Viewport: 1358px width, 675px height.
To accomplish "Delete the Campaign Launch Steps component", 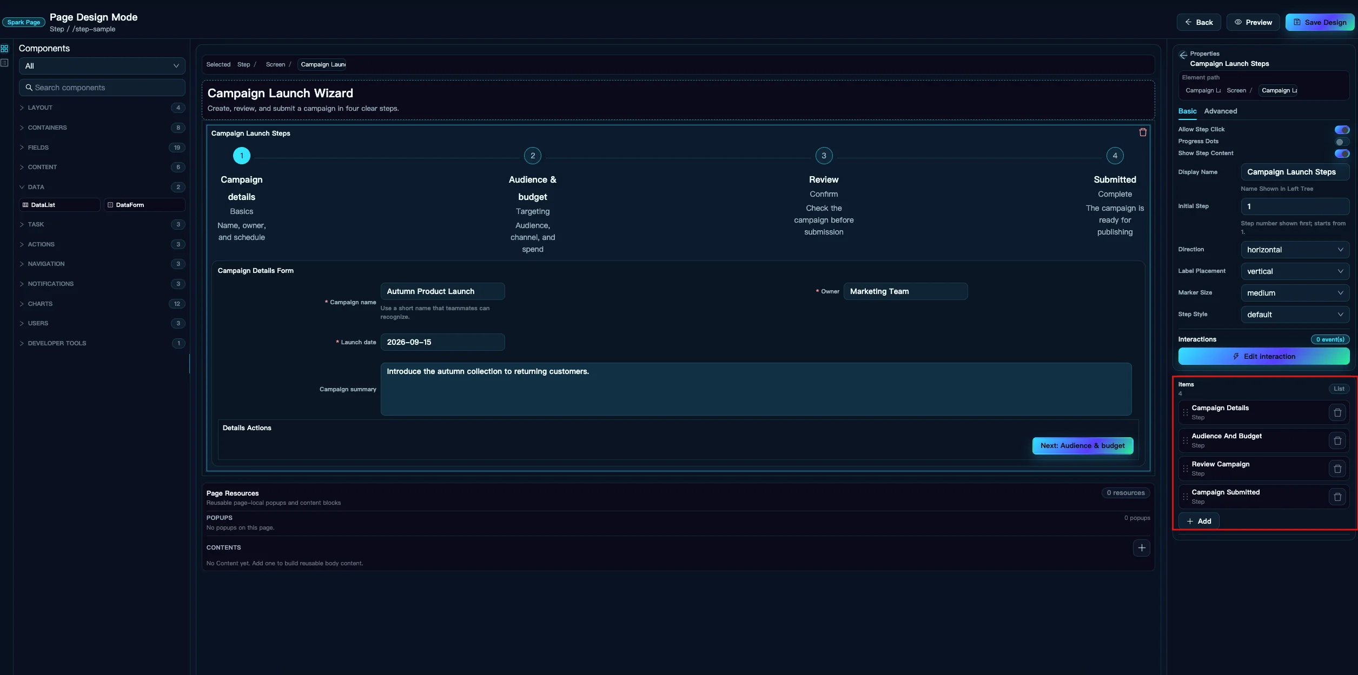I will tap(1143, 132).
